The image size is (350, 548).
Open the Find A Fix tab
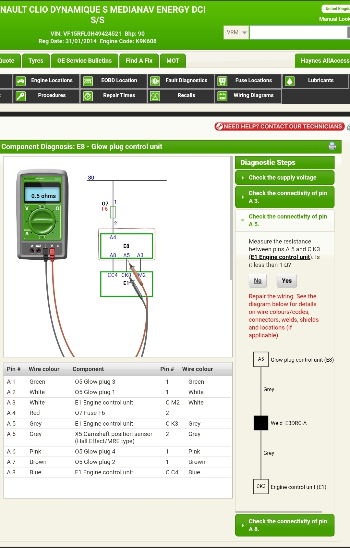pyautogui.click(x=139, y=61)
